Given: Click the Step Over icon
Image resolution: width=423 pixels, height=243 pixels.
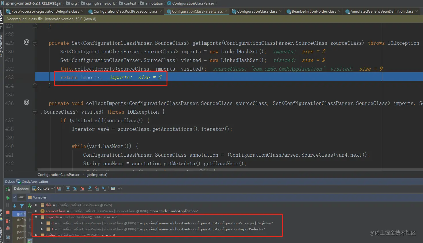Looking at the screenshot, I should [x=68, y=189].
